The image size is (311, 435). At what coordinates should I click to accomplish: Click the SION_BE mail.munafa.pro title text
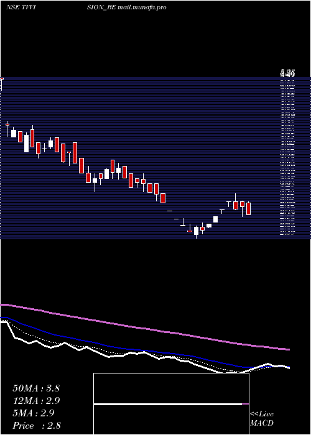pos(127,7)
